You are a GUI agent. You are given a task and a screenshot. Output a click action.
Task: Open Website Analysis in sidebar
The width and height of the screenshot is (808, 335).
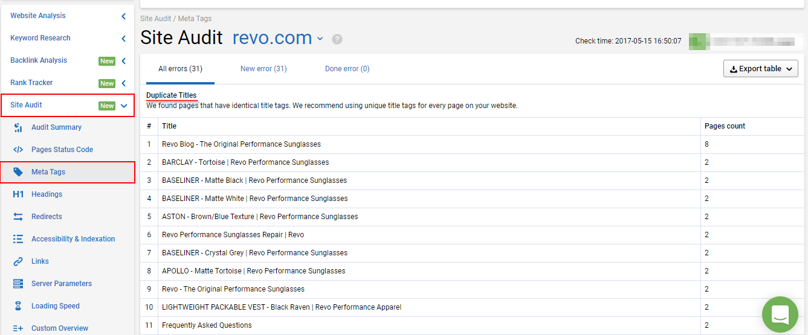click(38, 16)
